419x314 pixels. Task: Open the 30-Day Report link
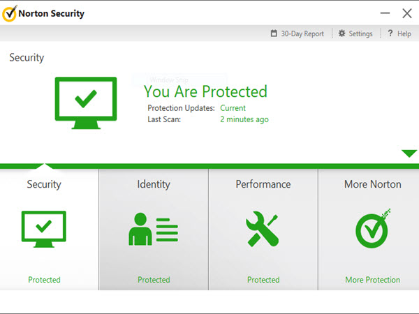302,33
